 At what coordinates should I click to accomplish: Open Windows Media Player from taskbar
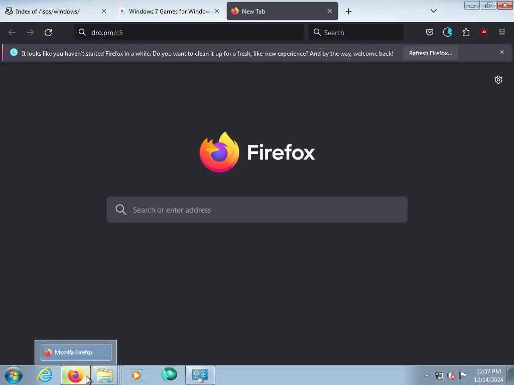coord(137,375)
